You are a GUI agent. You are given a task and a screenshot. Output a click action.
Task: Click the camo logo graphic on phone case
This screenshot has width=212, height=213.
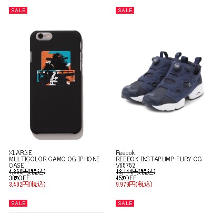tap(56, 68)
